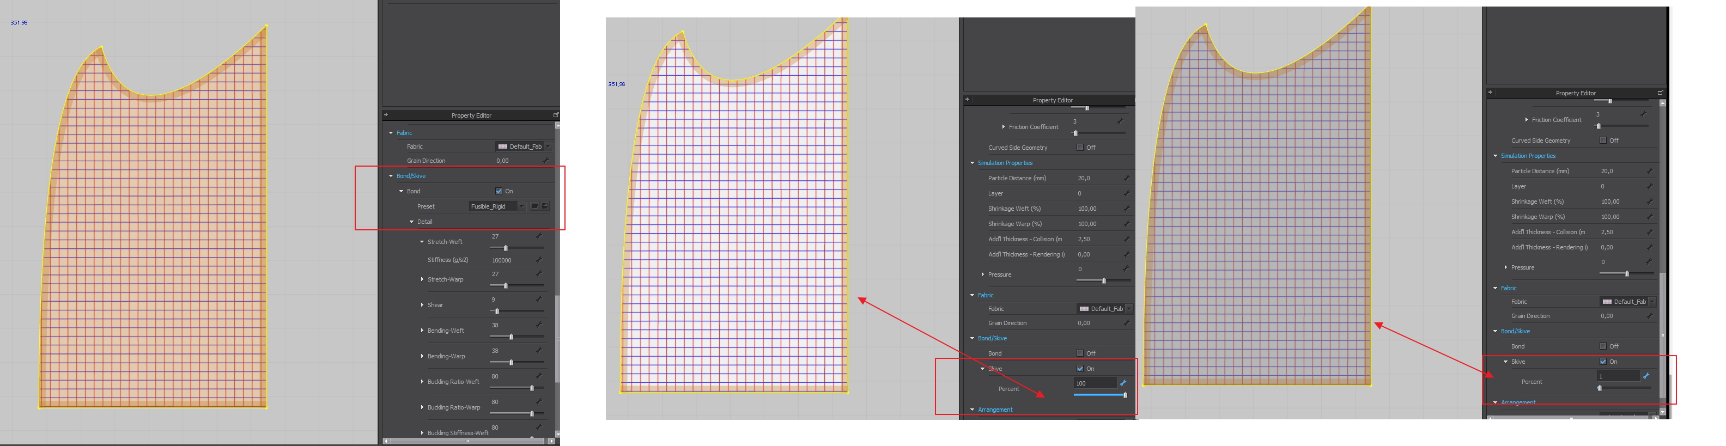Uncheck the Bond checkbox that is On
This screenshot has width=1726, height=446.
pos(499,191)
